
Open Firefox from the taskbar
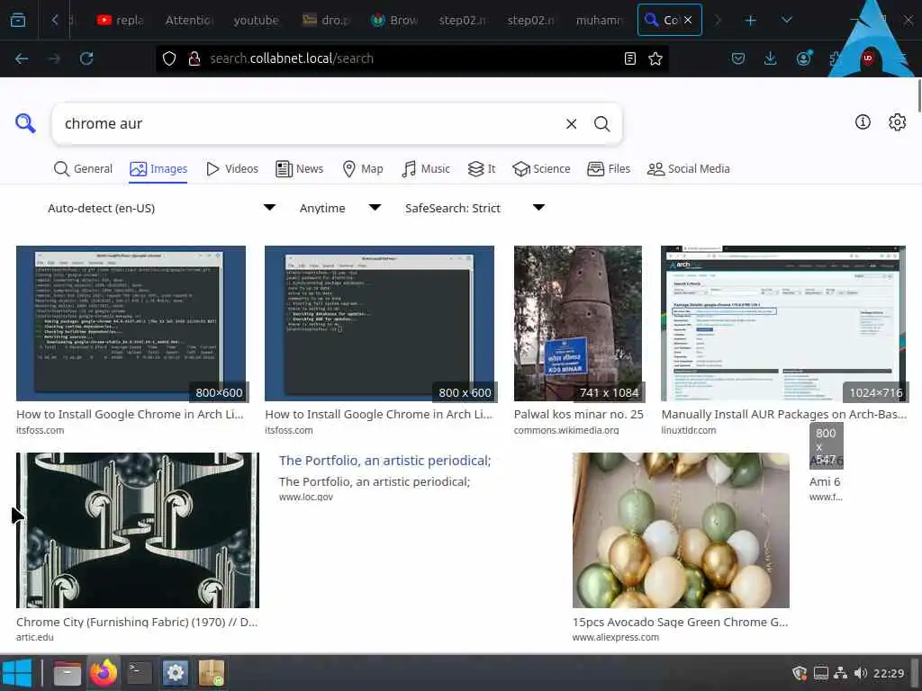[x=104, y=673]
